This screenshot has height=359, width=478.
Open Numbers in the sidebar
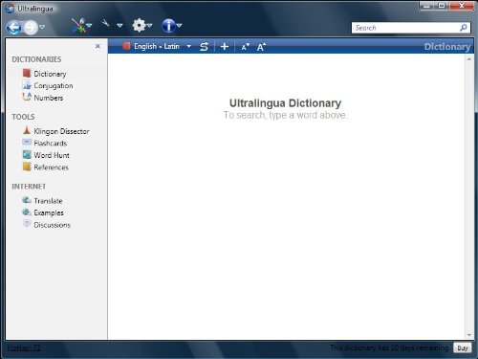click(49, 98)
